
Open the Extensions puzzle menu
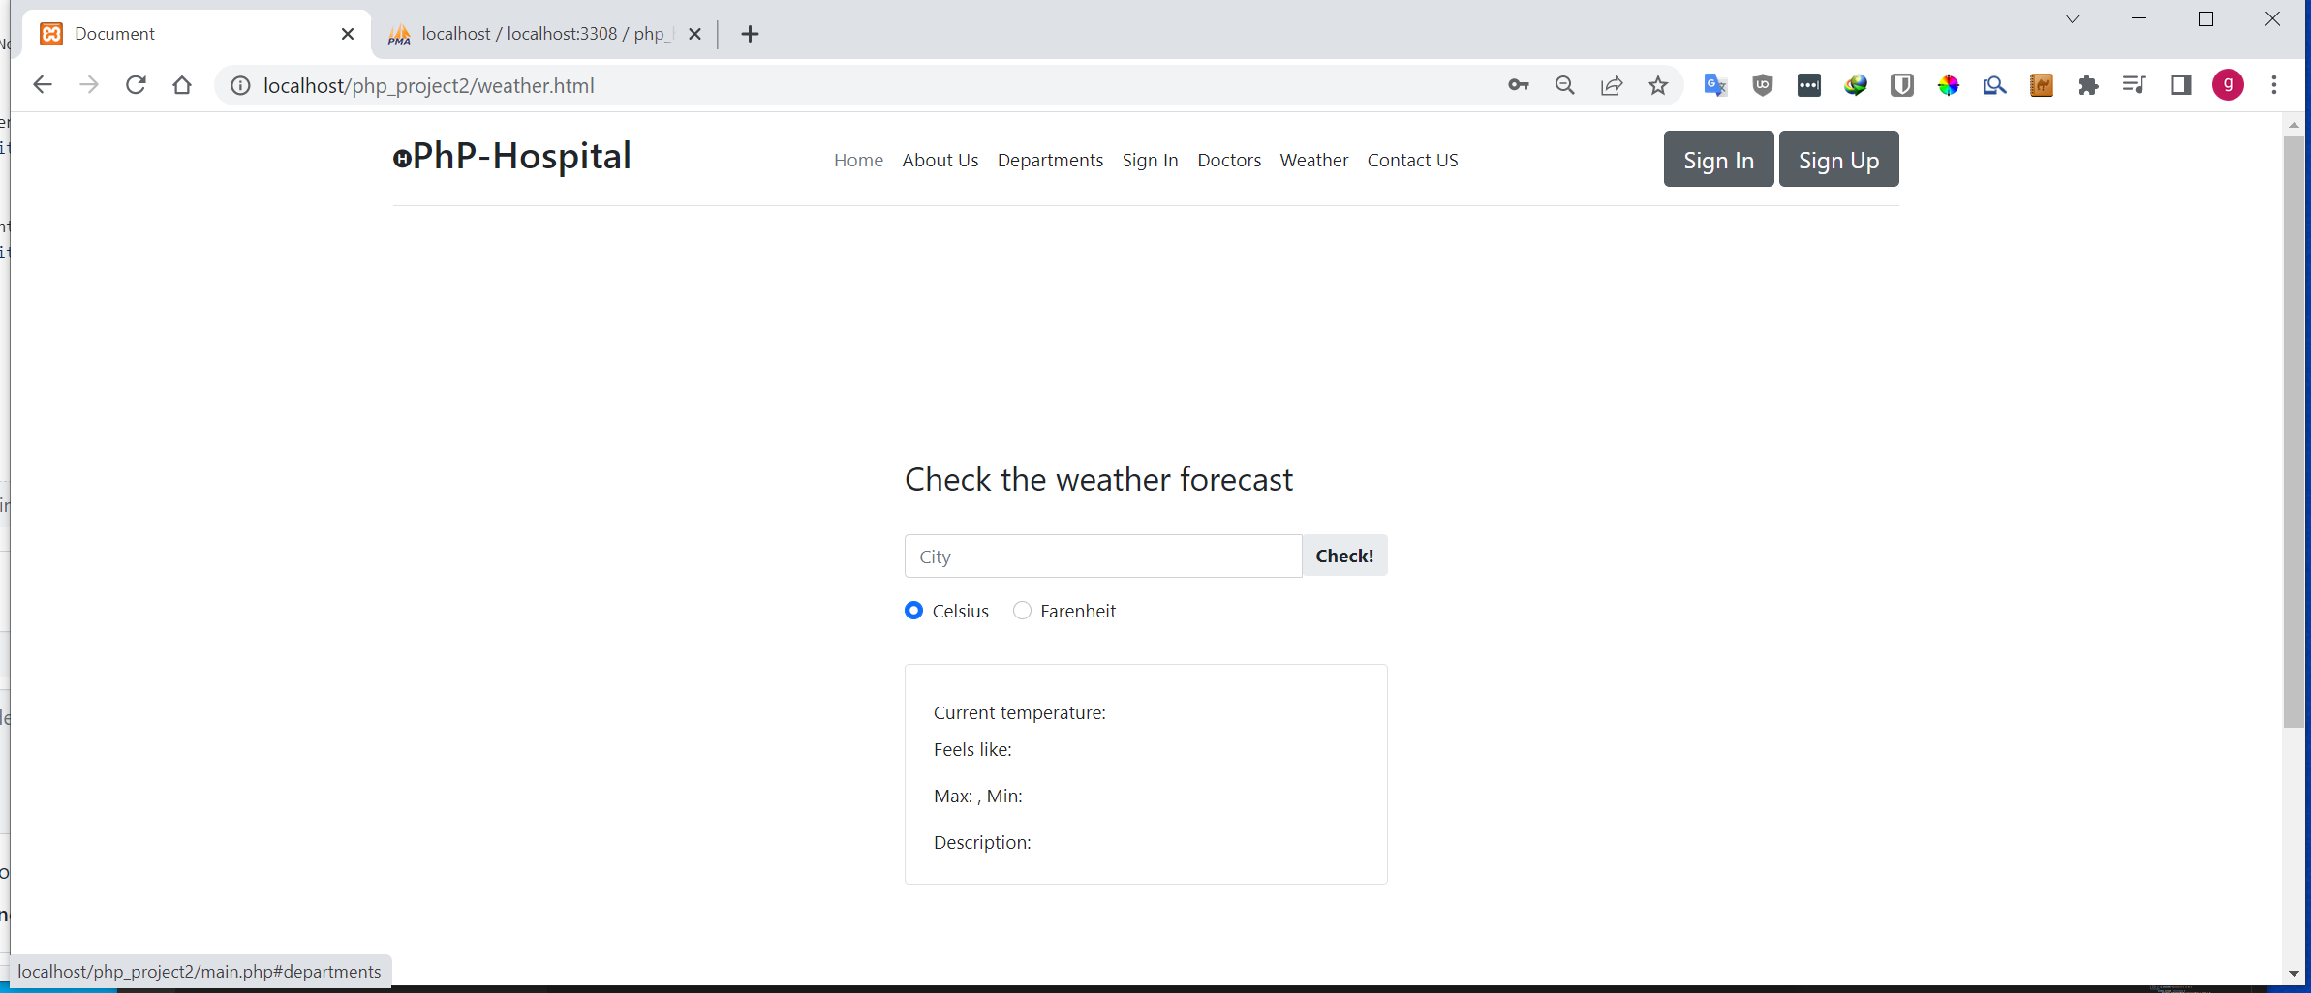(x=2087, y=85)
